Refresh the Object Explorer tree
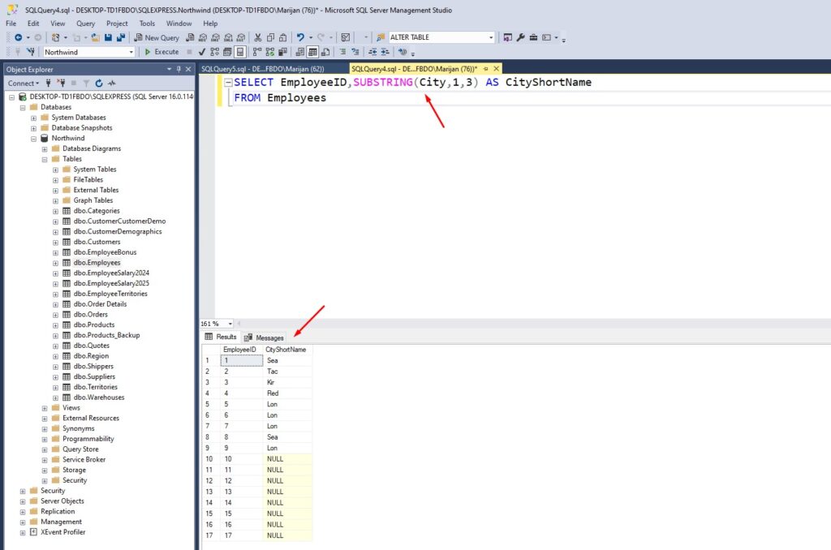Screen dimensions: 831x550 [98, 84]
